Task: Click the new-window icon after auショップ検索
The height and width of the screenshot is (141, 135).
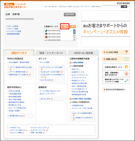Action: [x=23, y=133]
